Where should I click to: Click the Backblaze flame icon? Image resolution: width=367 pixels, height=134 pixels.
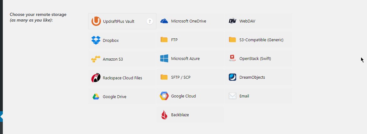[x=164, y=115]
